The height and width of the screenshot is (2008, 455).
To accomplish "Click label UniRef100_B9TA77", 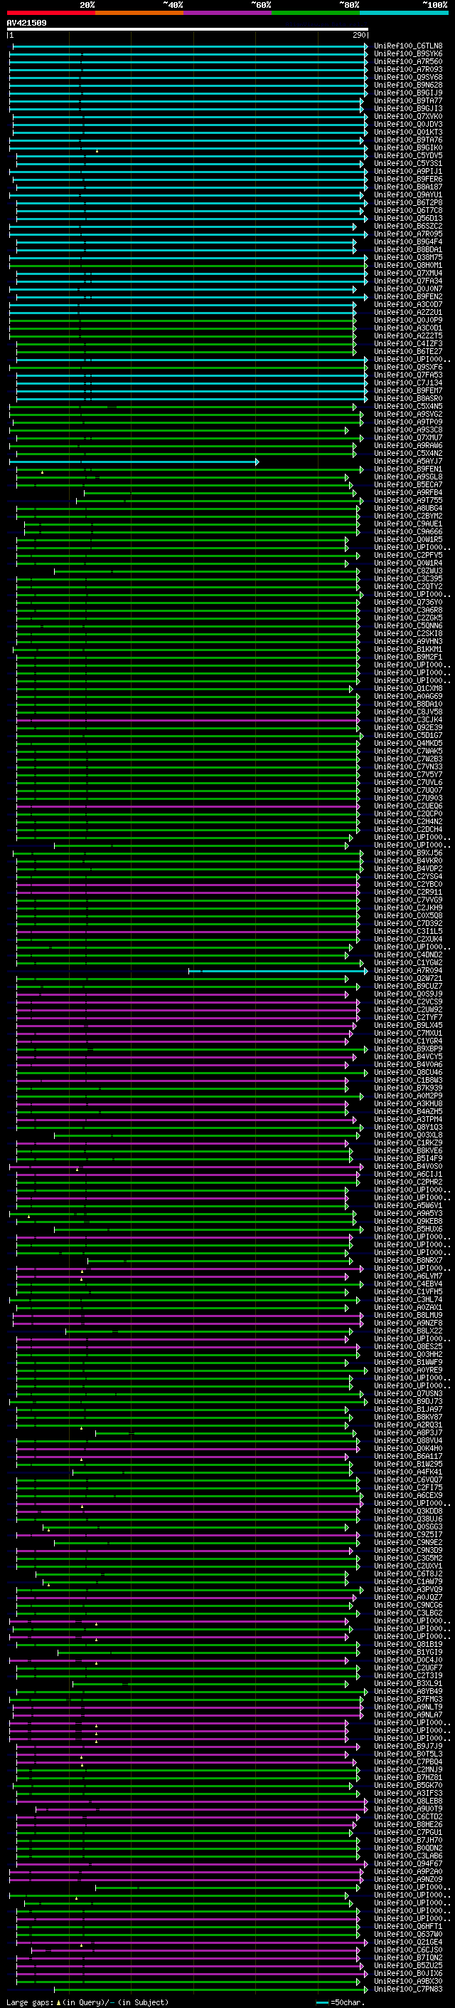I will (407, 100).
